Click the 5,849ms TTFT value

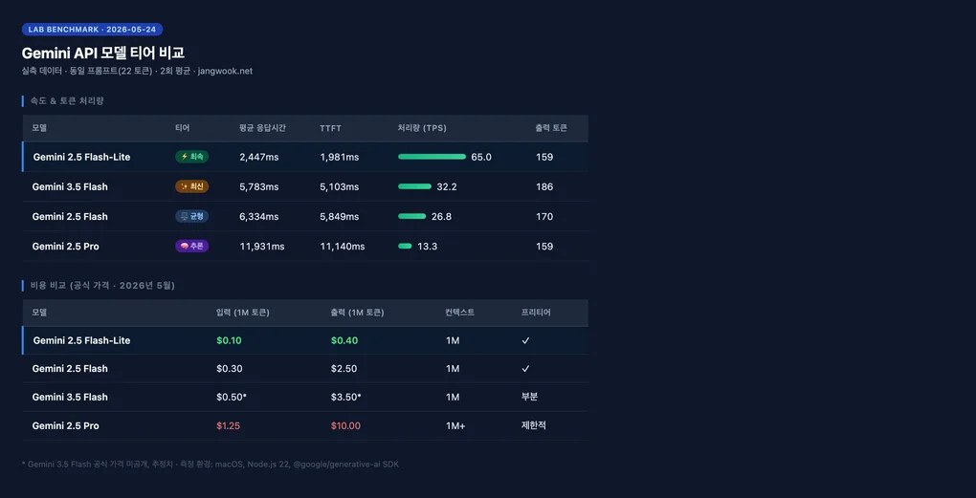(x=340, y=217)
